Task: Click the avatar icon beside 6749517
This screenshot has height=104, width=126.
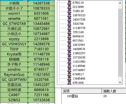Action: click(x=69, y=74)
